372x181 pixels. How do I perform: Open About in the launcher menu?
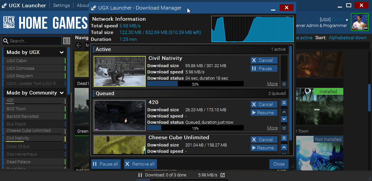click(x=82, y=6)
